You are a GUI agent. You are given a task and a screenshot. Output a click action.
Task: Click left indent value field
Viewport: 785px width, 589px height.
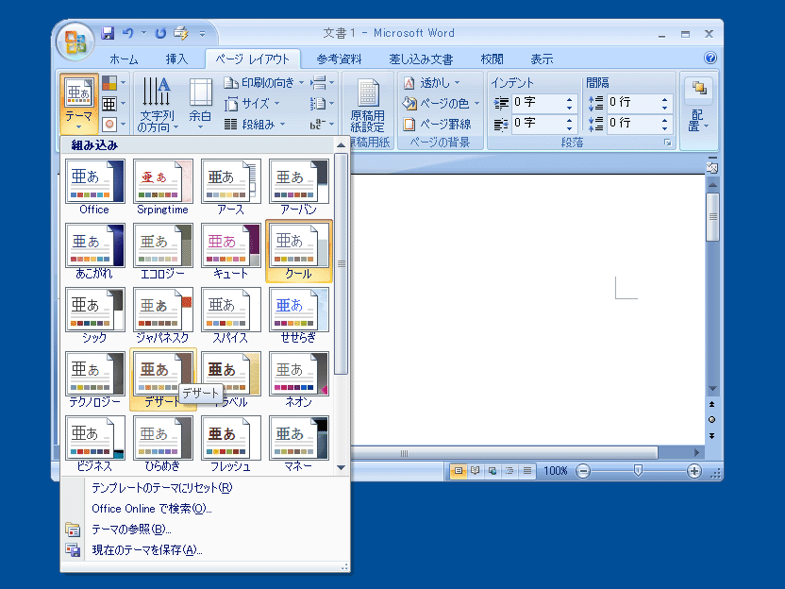[x=537, y=102]
